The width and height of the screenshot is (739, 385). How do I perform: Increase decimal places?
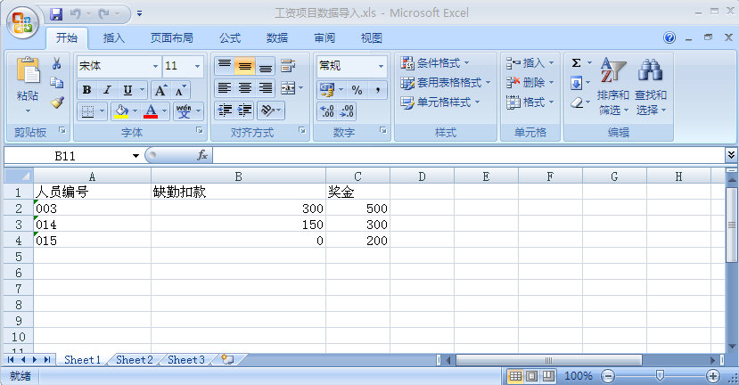(327, 111)
